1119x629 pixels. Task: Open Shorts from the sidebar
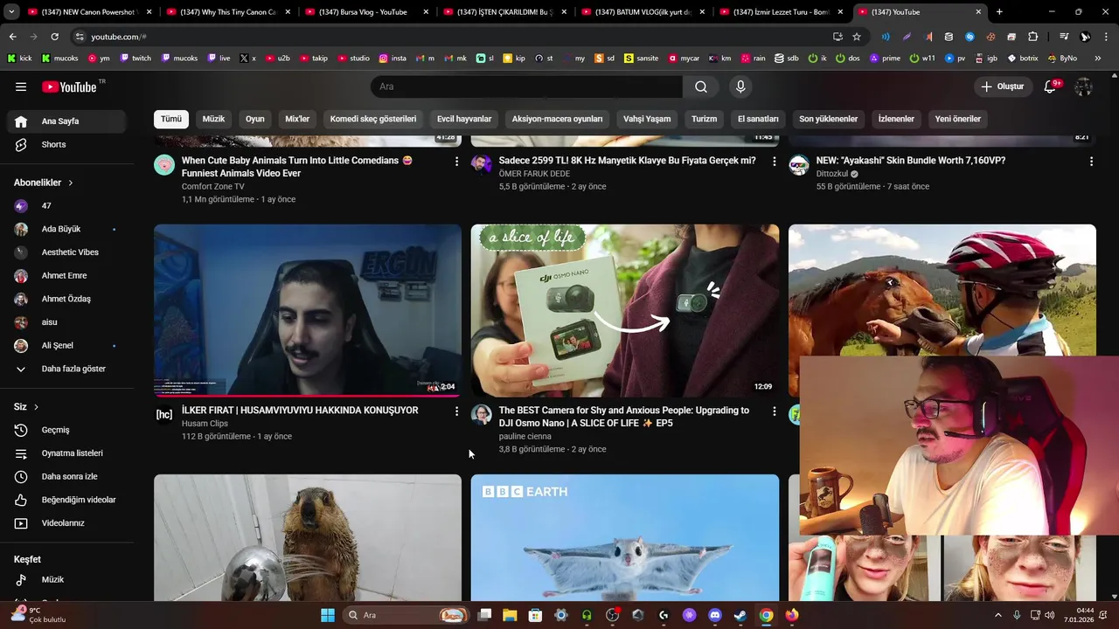point(66,144)
